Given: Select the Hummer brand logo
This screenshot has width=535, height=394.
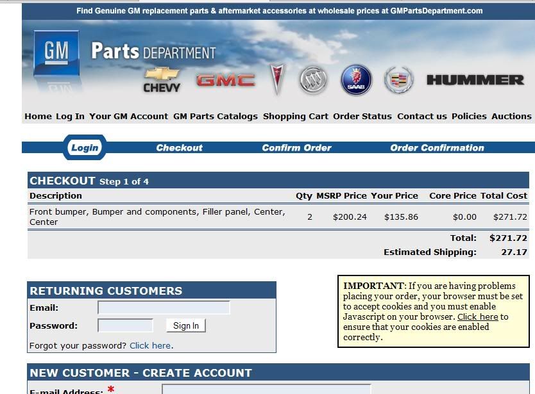Looking at the screenshot, I should pyautogui.click(x=475, y=80).
